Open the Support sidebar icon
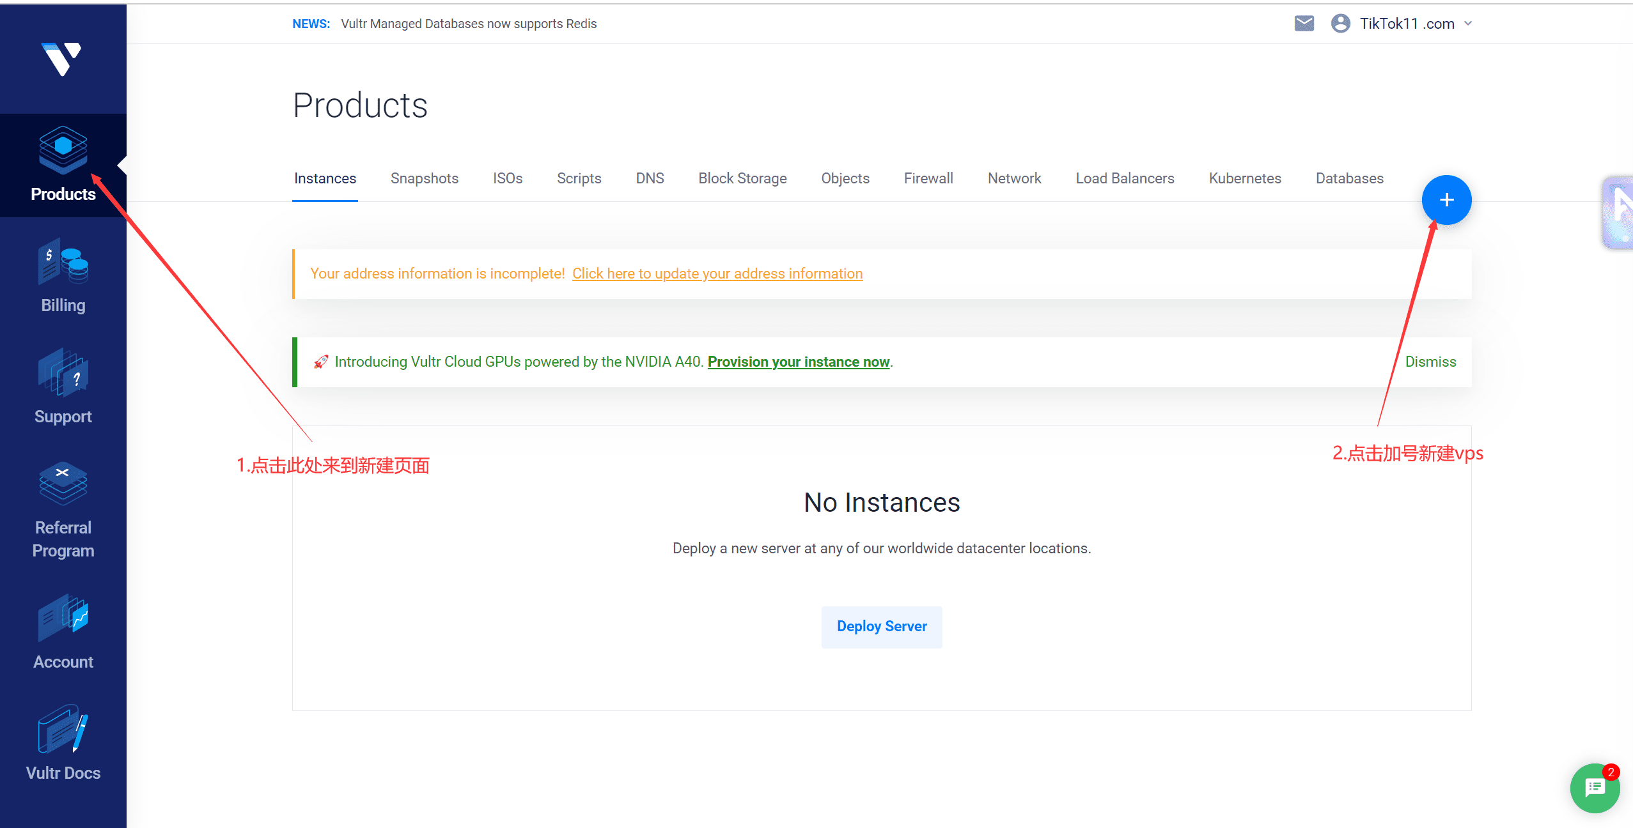 63,372
